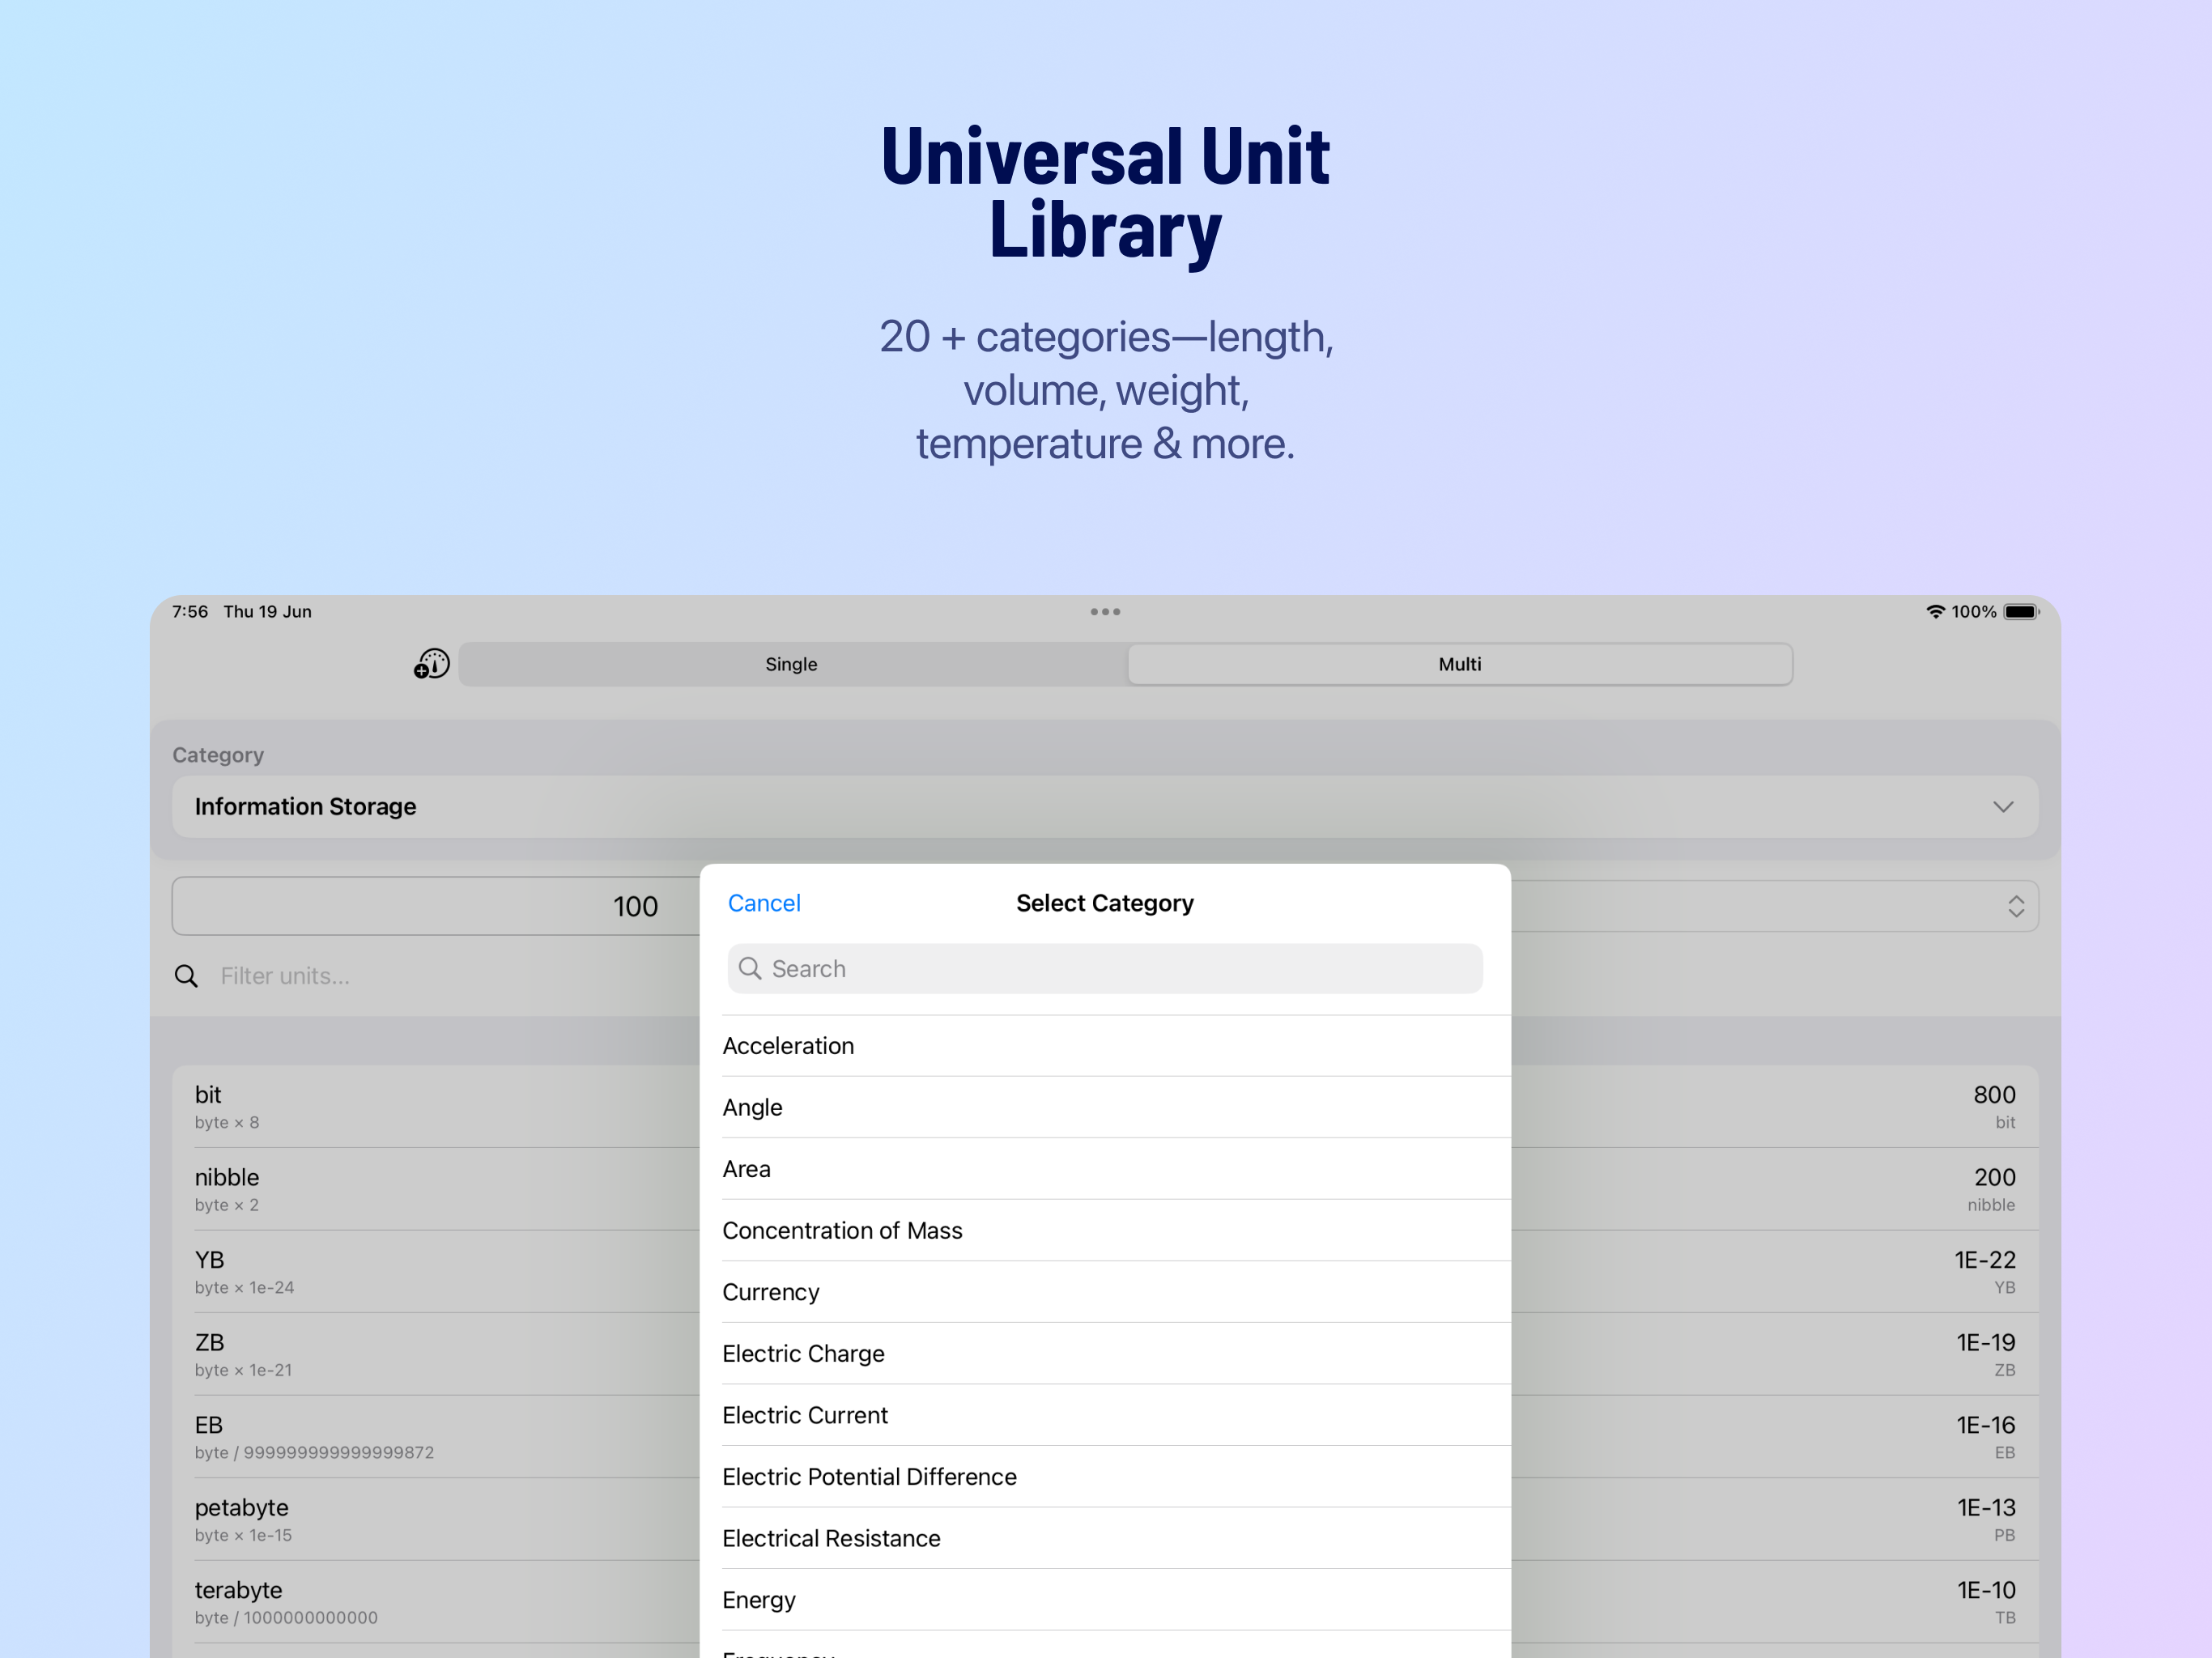Screen dimensions: 2212x1658
Task: Tap the magnifier icon beside Filter units
Action: (186, 976)
